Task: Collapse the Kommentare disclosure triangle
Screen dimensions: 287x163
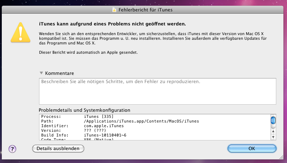Action: [x=42, y=73]
